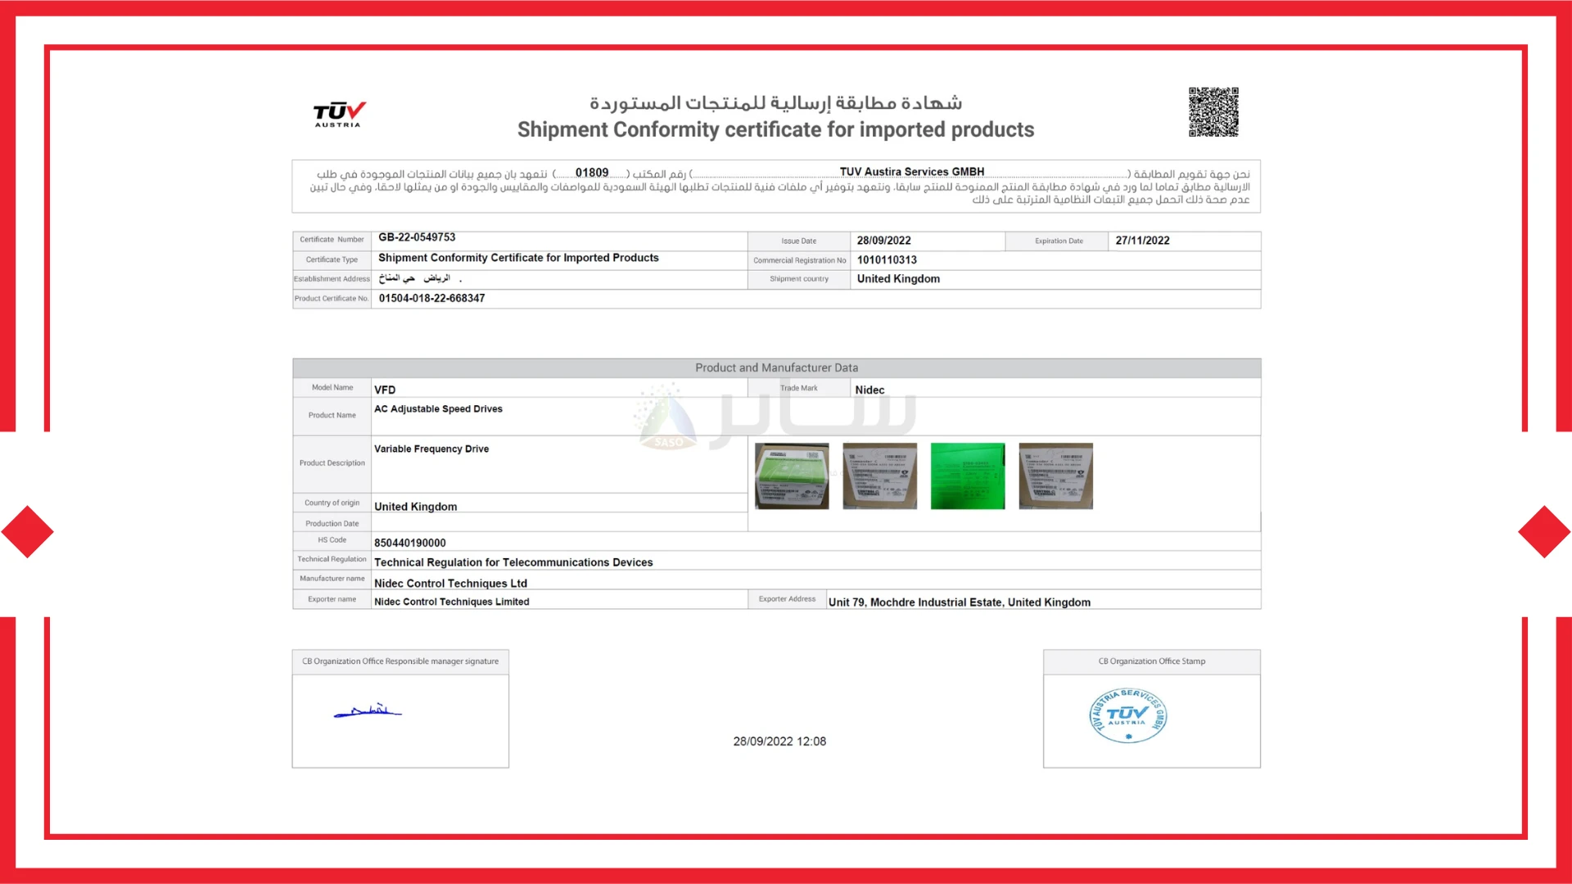Click the timestamp 28/09/2022 12:08
Image resolution: width=1572 pixels, height=884 pixels.
(x=779, y=742)
